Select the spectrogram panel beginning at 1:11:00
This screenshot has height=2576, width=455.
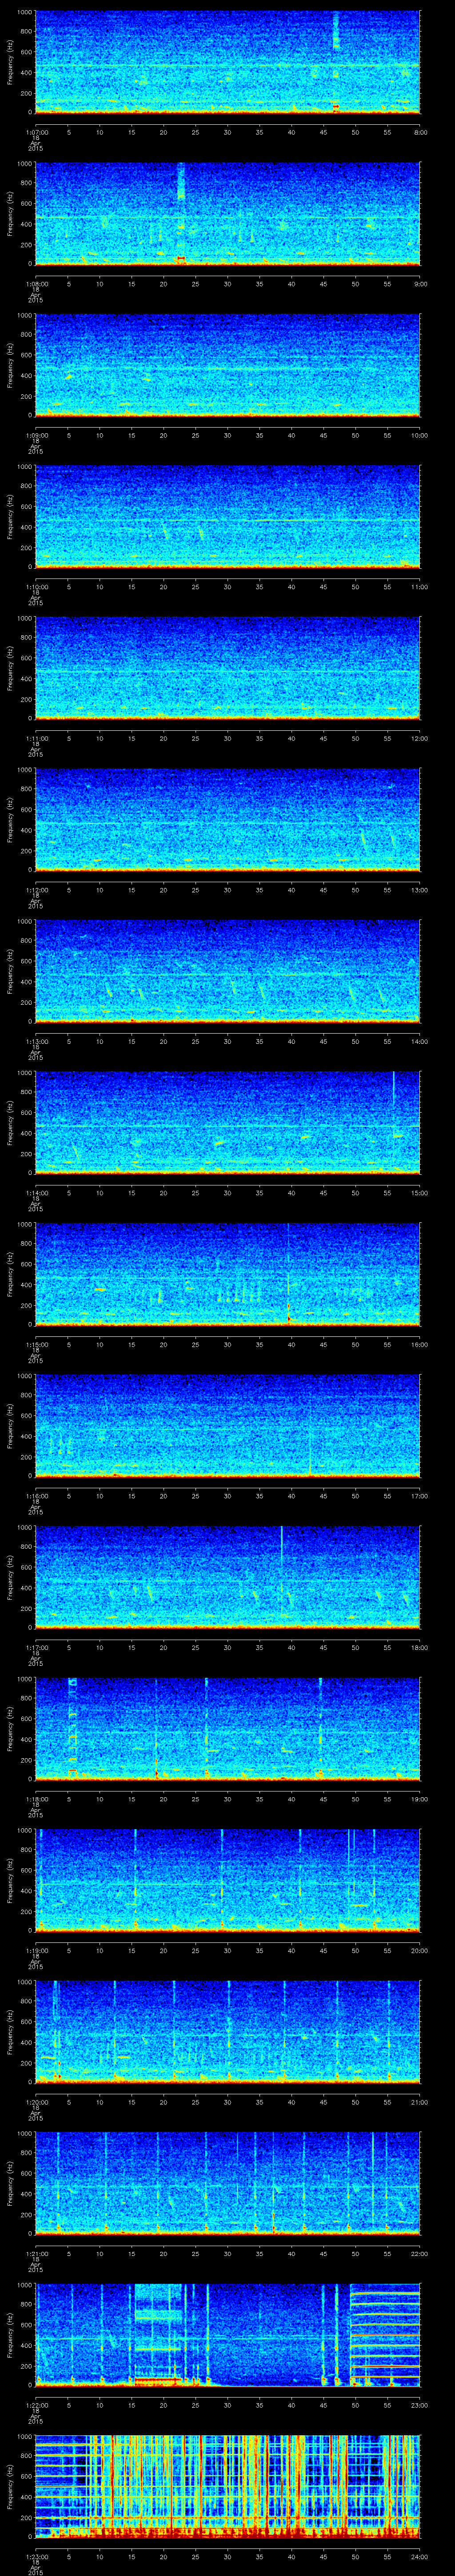point(227,668)
